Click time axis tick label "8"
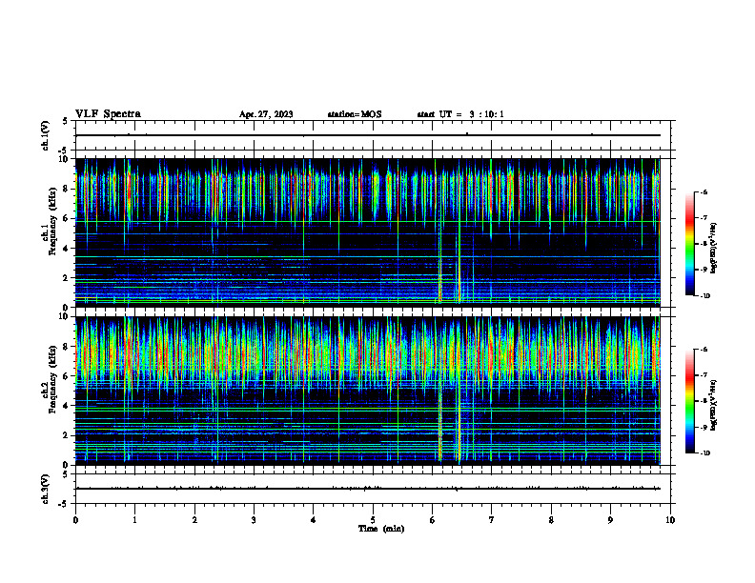Viewport: 755px width, 583px height. (x=551, y=520)
